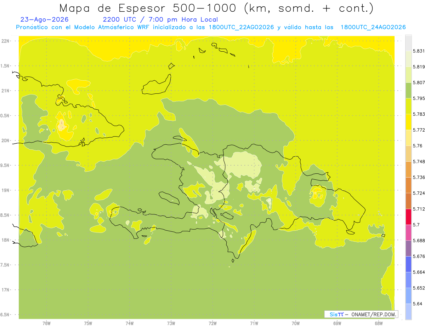Click the valid-until time "1800UTC_24AGO2026"
Screen dimensions: 425x328
373,27
